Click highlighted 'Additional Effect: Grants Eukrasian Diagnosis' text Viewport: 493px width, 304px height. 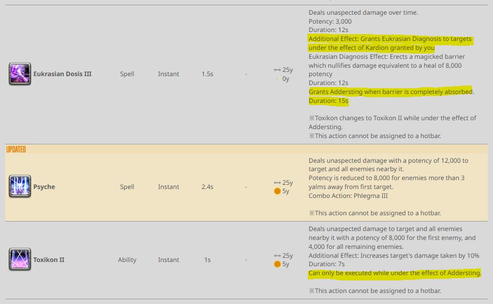pyautogui.click(x=390, y=43)
